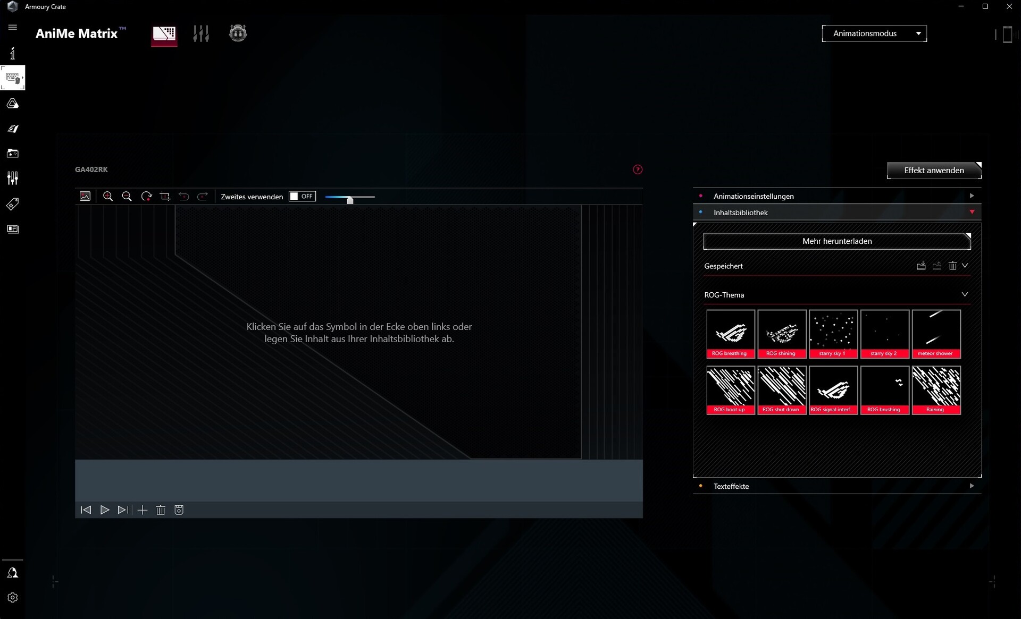Viewport: 1021px width, 619px height.
Task: Minimize the Armoury Crate window
Action: (x=961, y=6)
